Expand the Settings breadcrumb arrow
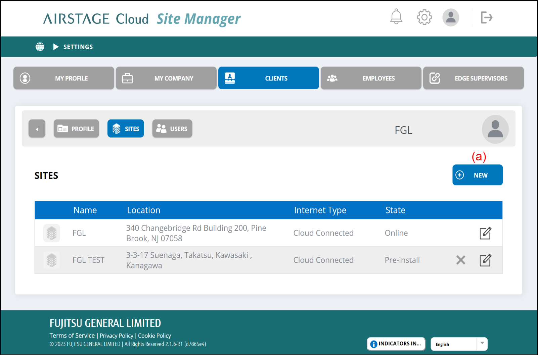Screen dimensions: 538x355 tap(56, 47)
